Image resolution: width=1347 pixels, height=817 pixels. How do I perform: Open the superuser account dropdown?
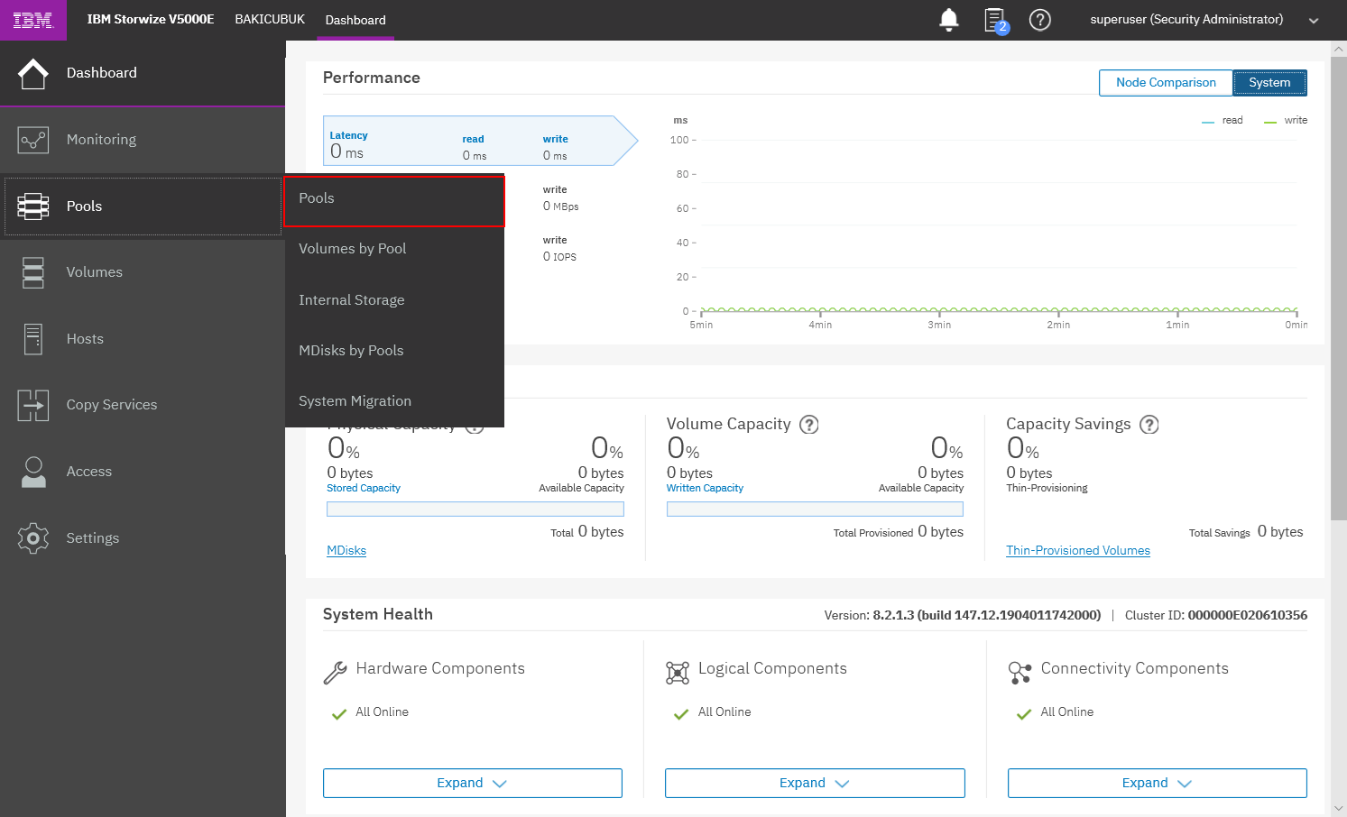tap(1313, 21)
